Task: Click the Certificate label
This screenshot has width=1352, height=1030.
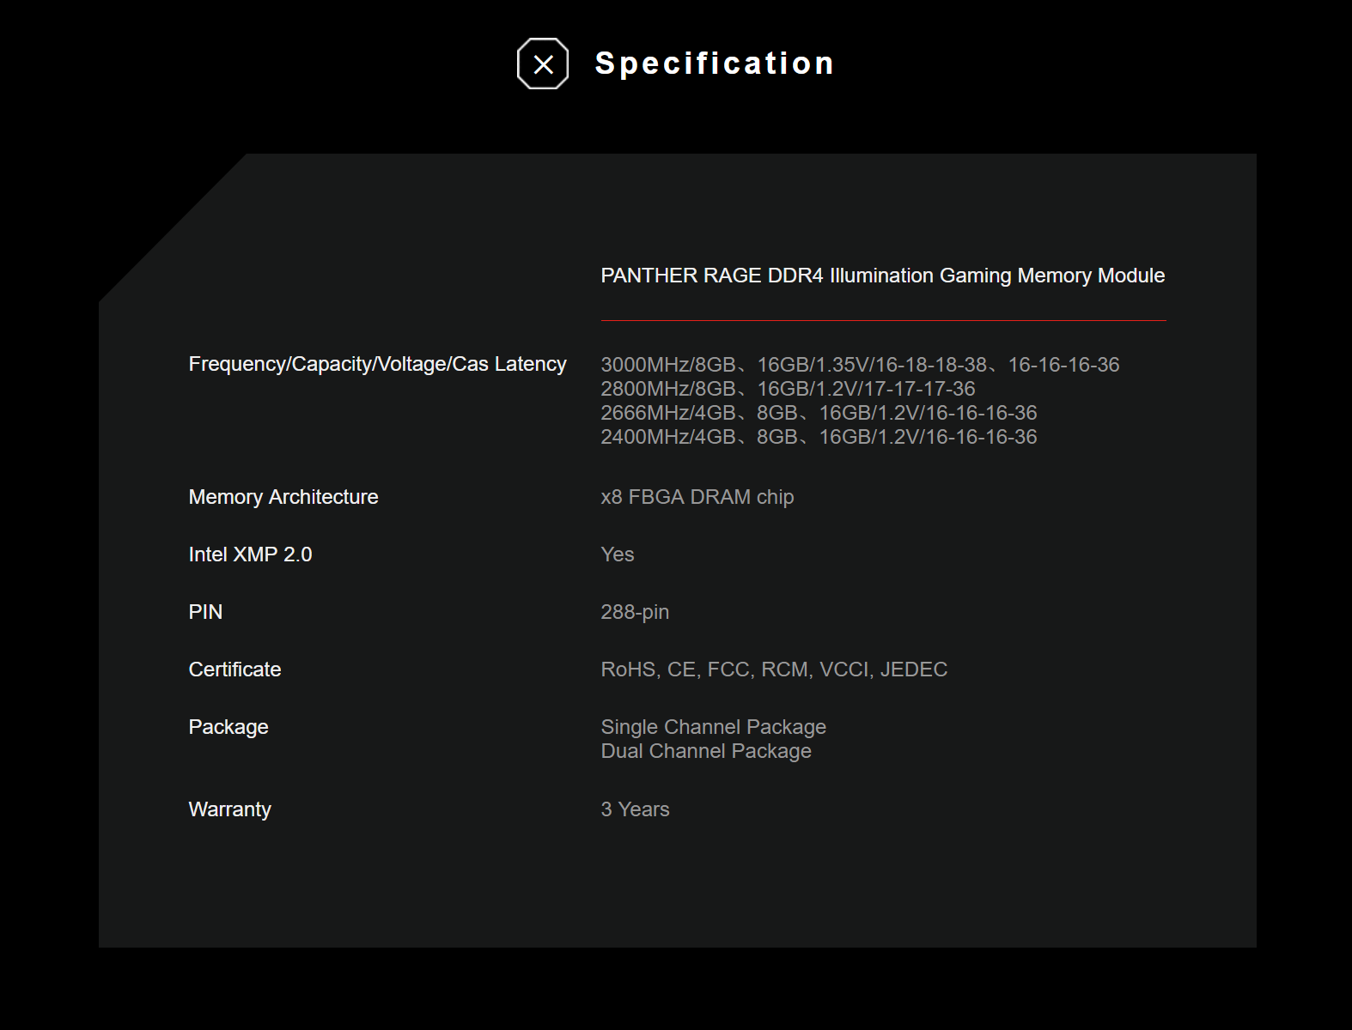Action: [x=235, y=669]
